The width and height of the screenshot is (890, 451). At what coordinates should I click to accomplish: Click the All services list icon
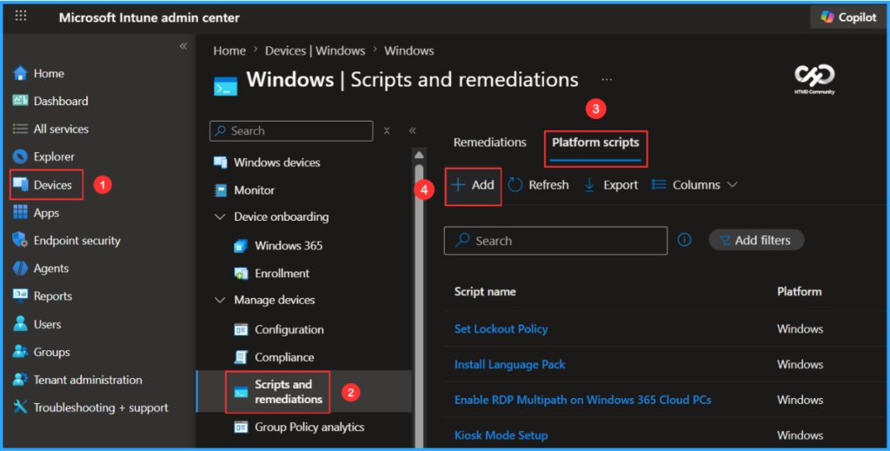click(21, 129)
